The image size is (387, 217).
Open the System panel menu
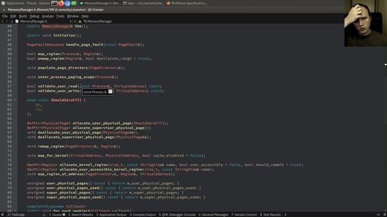coord(44,3)
